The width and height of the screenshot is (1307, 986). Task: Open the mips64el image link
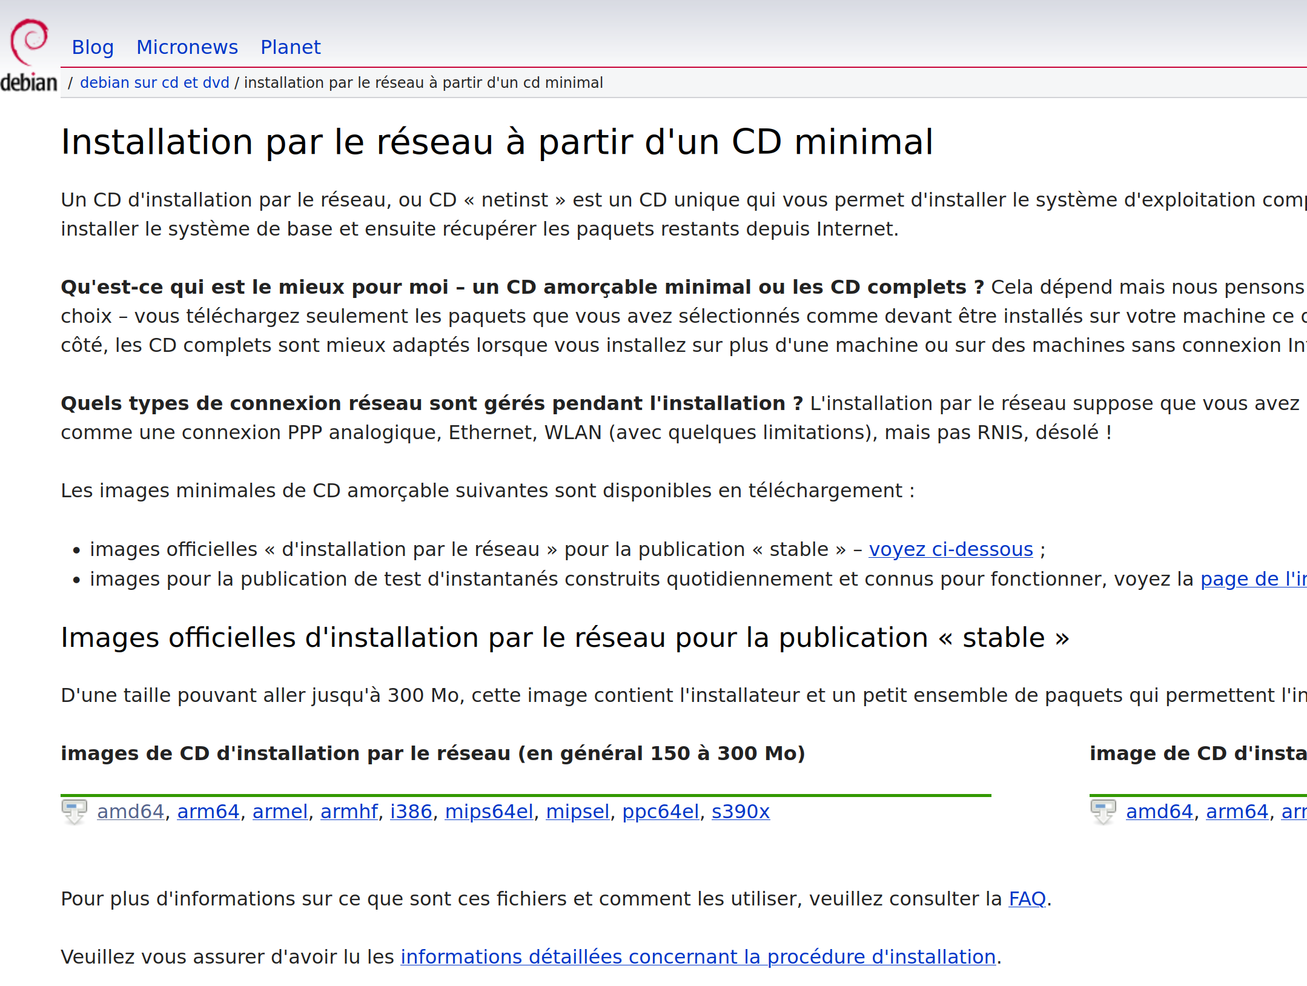489,812
